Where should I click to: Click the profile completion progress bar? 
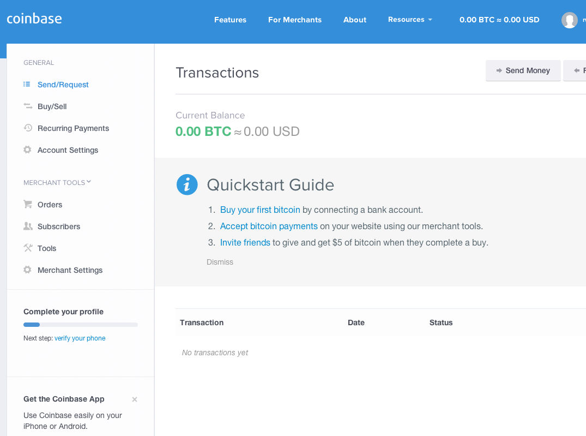coord(81,325)
